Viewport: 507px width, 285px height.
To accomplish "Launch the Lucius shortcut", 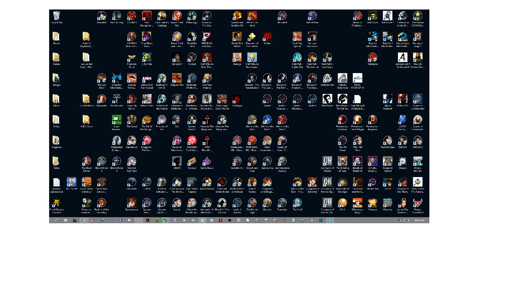I will click(177, 205).
